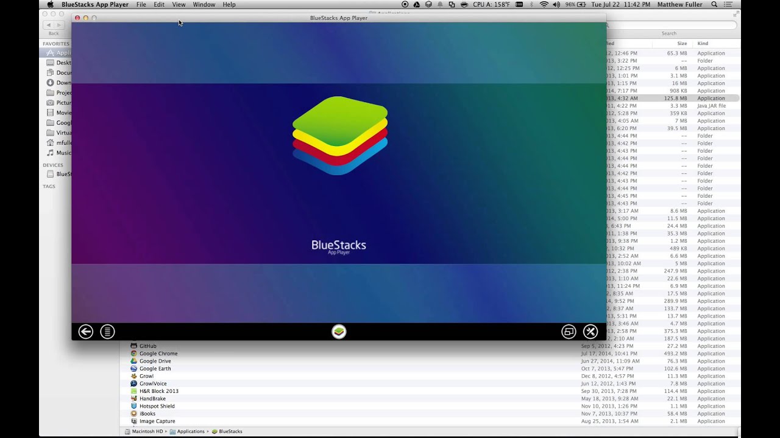Click the Bluetooth icon in the menu bar
Image resolution: width=780 pixels, height=438 pixels.
(531, 4)
